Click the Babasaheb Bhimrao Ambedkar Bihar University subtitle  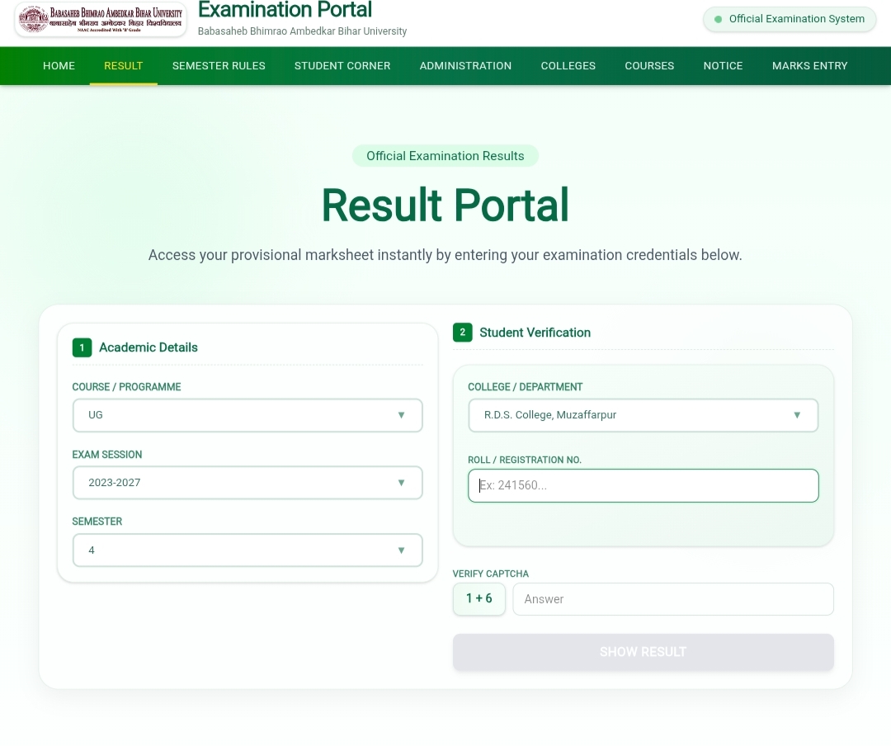click(302, 31)
